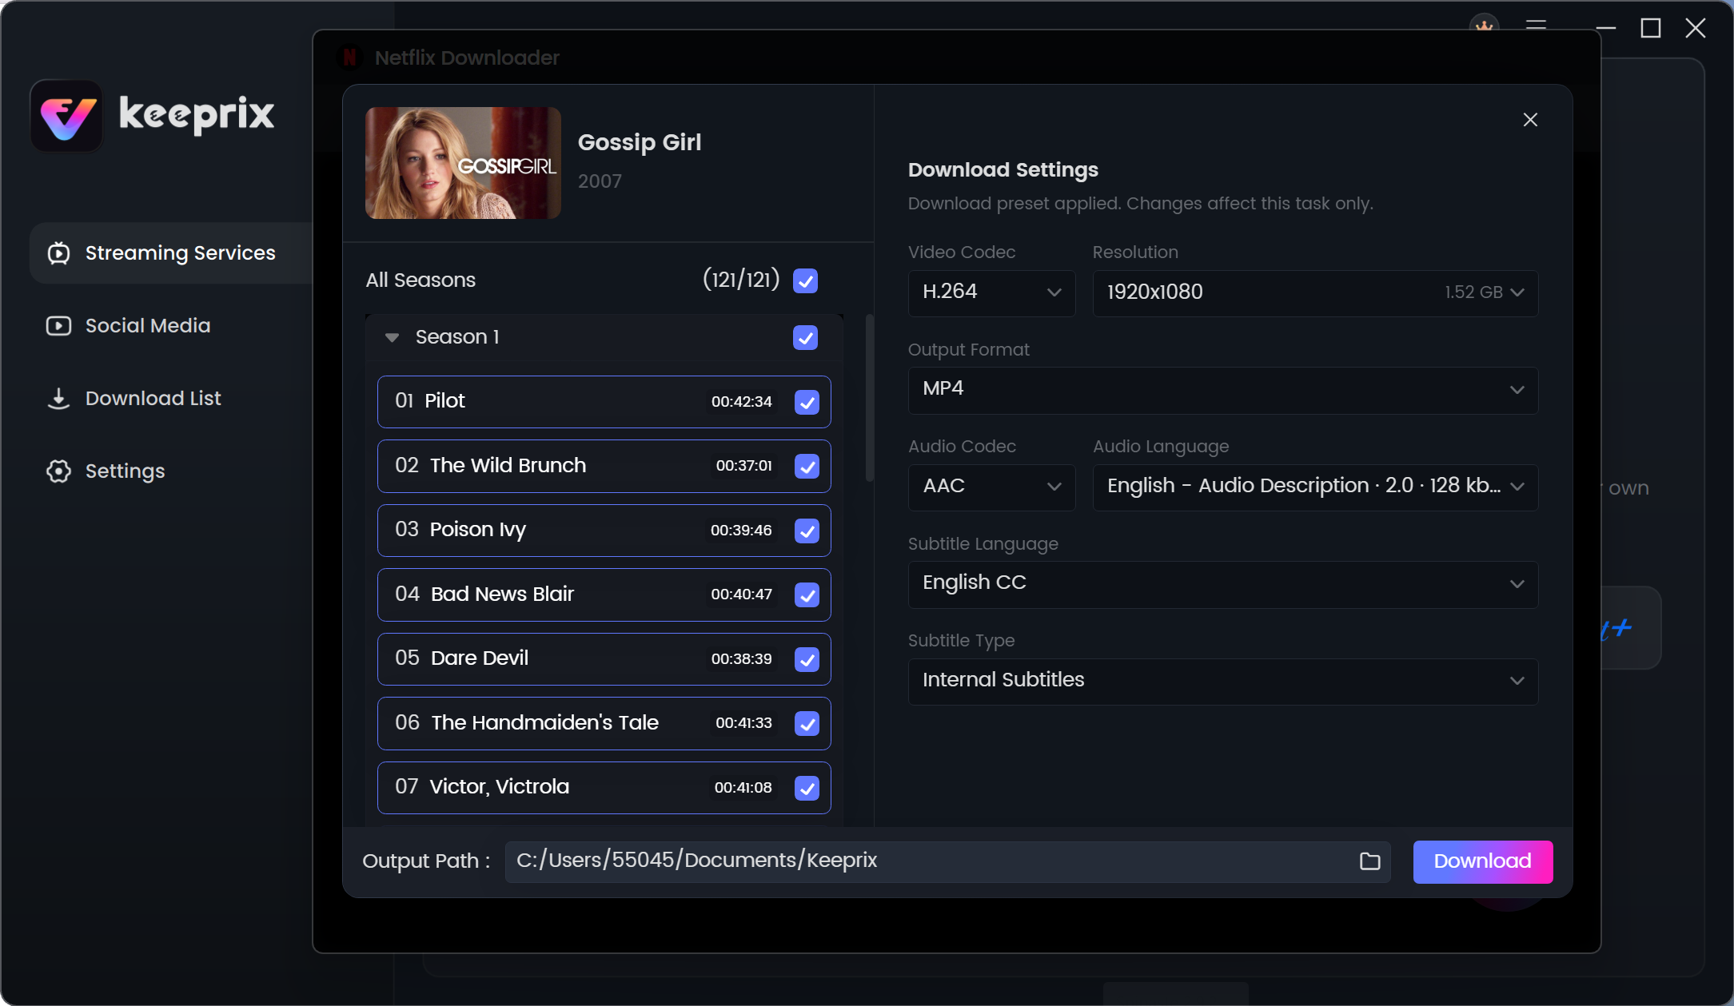
Task: Open the hamburger menu icon in title bar
Action: (x=1536, y=26)
